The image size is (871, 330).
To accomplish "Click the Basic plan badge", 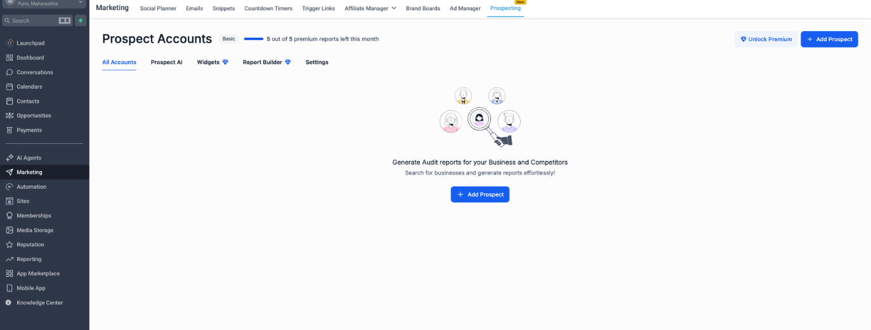I will pyautogui.click(x=228, y=39).
